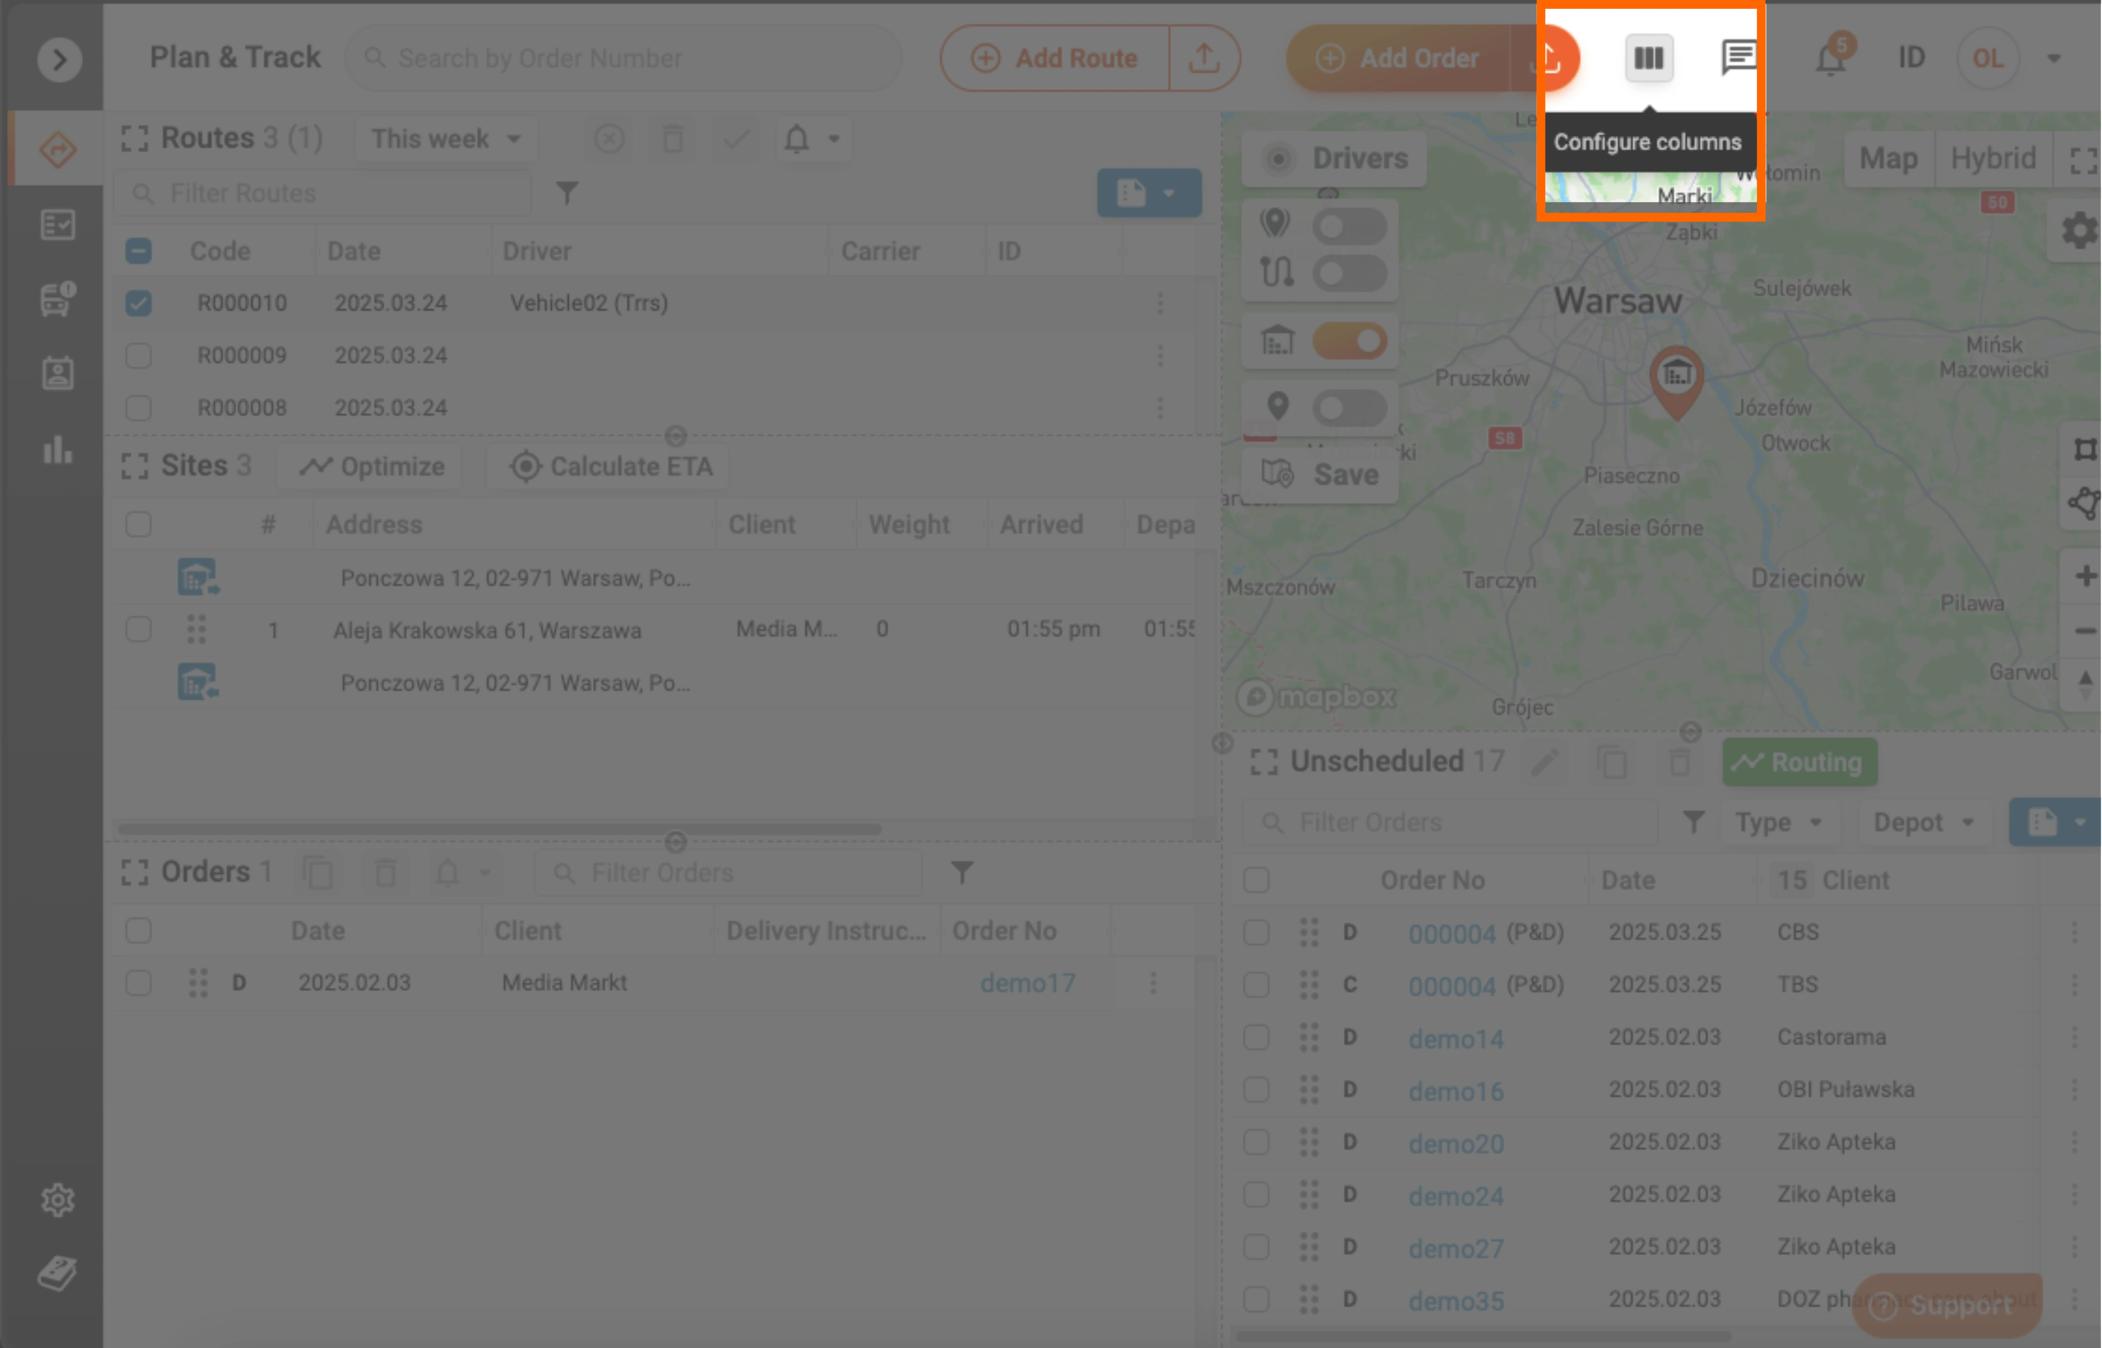This screenshot has height=1348, width=2102.
Task: Open the orders checklist sidebar icon
Action: pyautogui.click(x=58, y=225)
